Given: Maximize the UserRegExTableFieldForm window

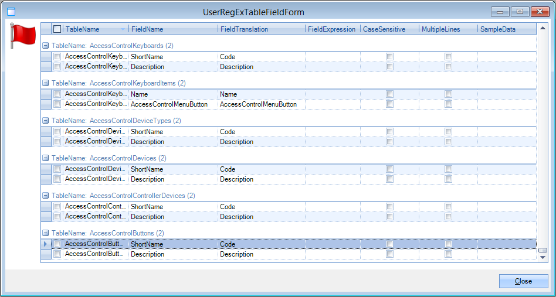Looking at the screenshot, I should [x=520, y=12].
